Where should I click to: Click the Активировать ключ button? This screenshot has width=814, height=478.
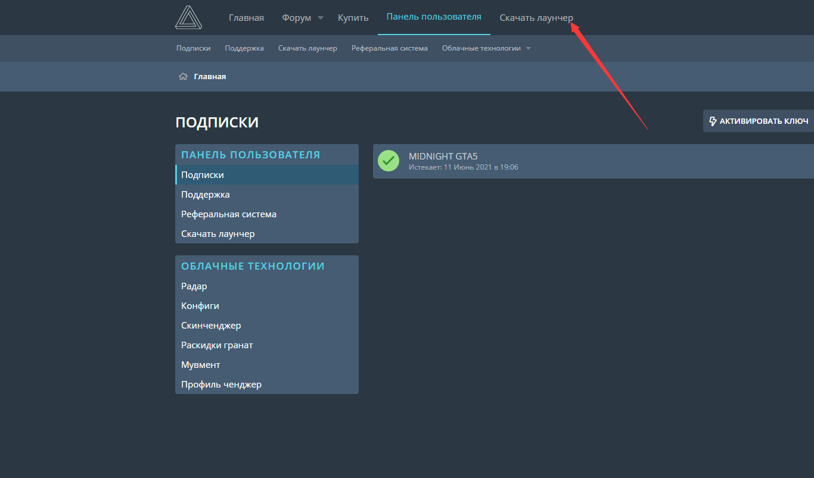click(x=759, y=121)
